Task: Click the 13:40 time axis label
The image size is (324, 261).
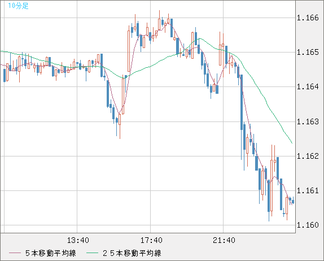Action: 78,240
